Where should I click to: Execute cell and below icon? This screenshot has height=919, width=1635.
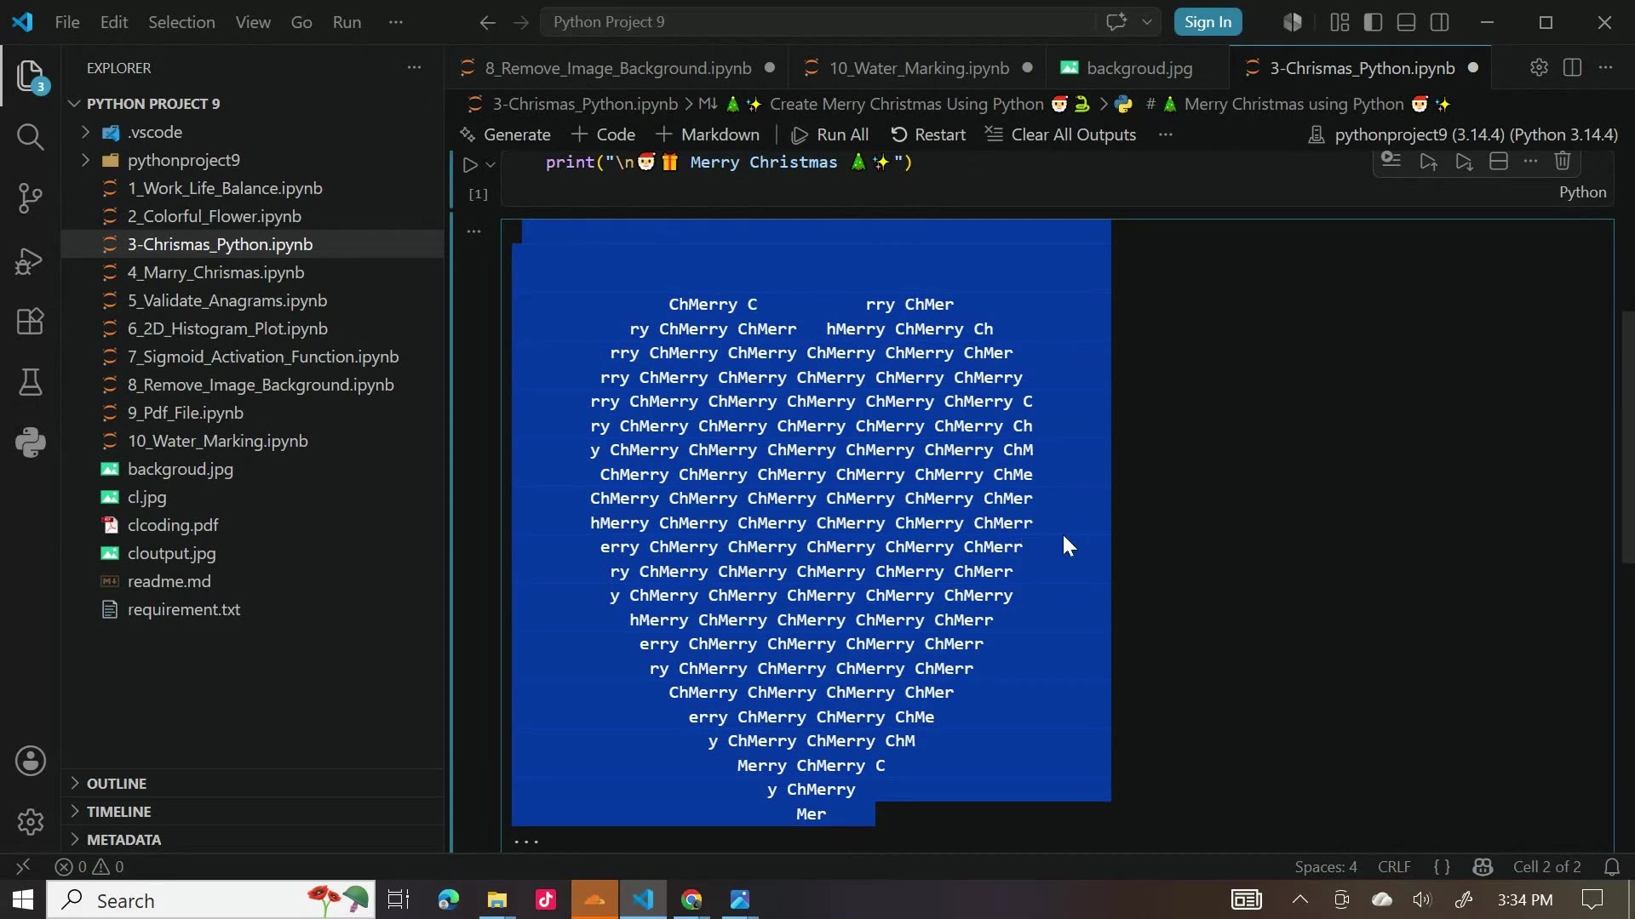click(x=1464, y=161)
